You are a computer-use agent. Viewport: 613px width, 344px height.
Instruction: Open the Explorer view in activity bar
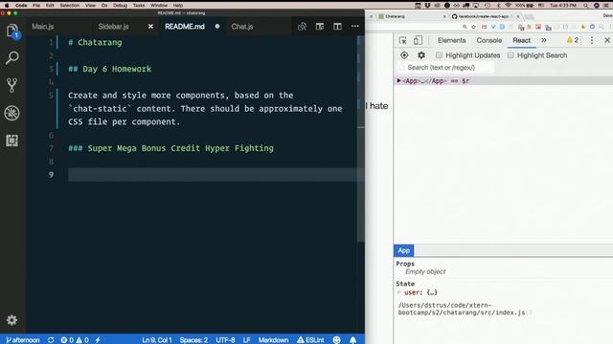coord(12,31)
